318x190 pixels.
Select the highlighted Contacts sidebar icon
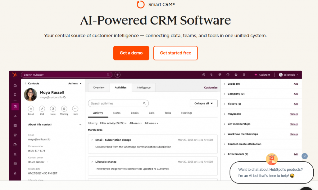click(15, 107)
